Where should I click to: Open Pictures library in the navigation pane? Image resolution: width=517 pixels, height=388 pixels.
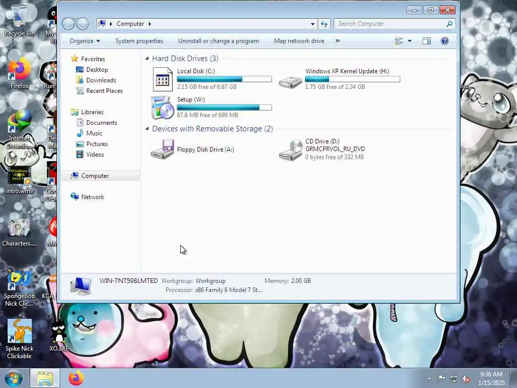pyautogui.click(x=96, y=144)
